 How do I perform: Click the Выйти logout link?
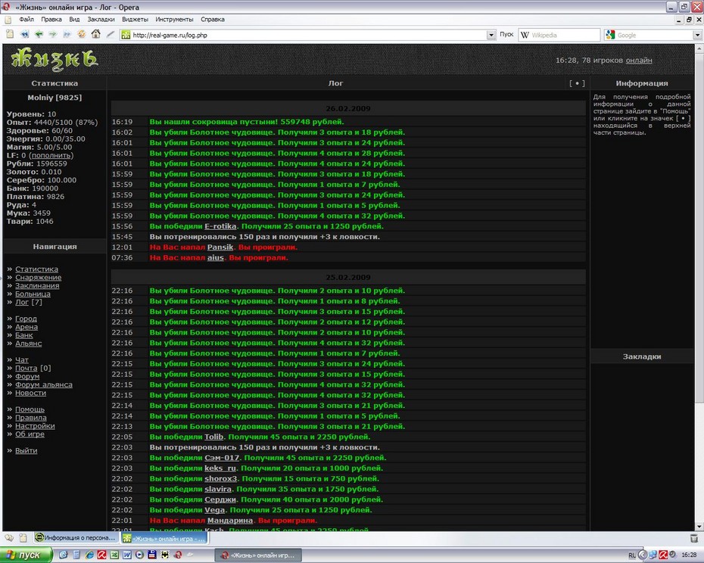point(26,451)
